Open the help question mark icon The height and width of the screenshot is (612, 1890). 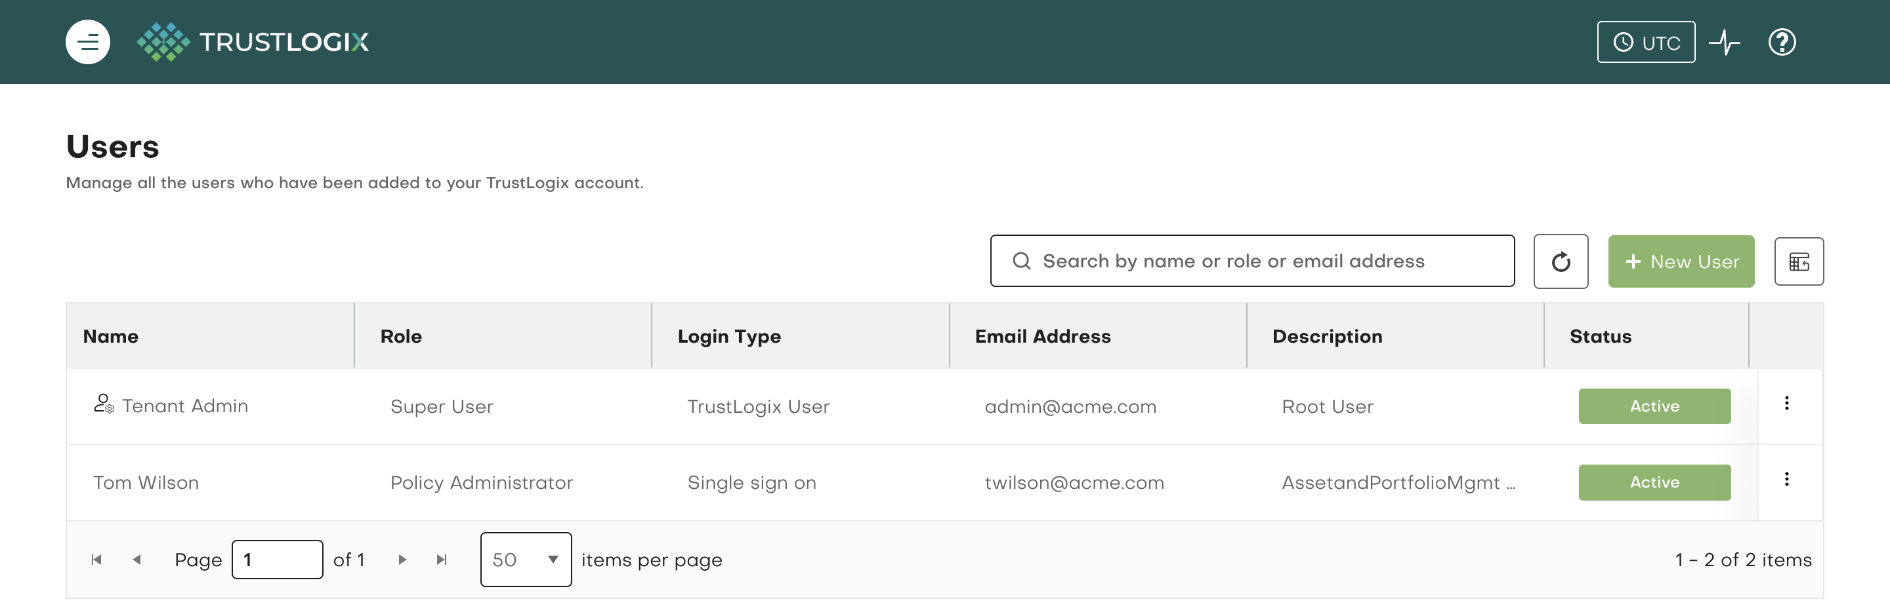(1782, 42)
